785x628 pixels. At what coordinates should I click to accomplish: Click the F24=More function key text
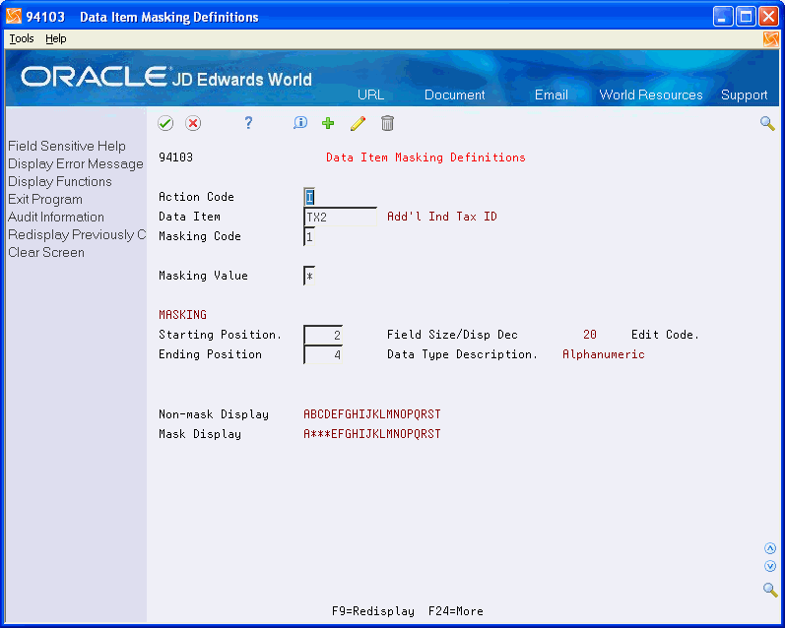(x=456, y=611)
